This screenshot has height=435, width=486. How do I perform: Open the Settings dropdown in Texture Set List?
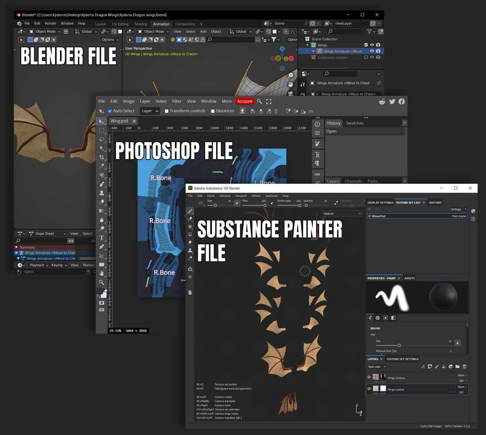(458, 210)
